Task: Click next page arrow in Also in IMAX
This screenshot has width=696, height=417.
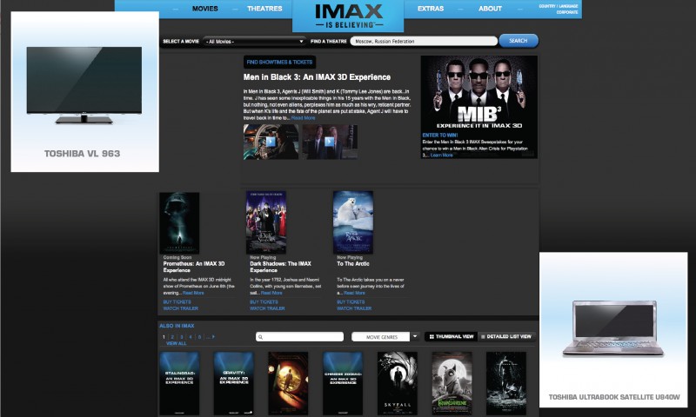Action: click(213, 337)
